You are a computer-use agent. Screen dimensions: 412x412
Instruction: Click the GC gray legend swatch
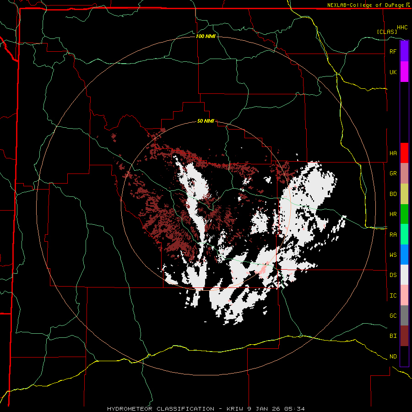[404, 315]
